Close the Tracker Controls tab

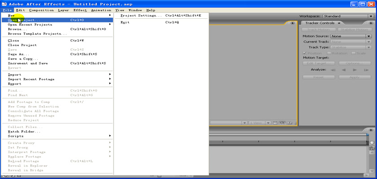click(339, 23)
